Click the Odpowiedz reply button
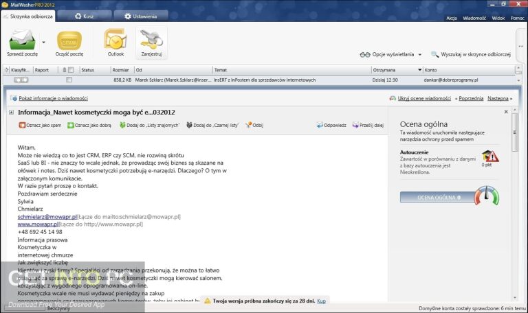The width and height of the screenshot is (528, 313). [331, 125]
